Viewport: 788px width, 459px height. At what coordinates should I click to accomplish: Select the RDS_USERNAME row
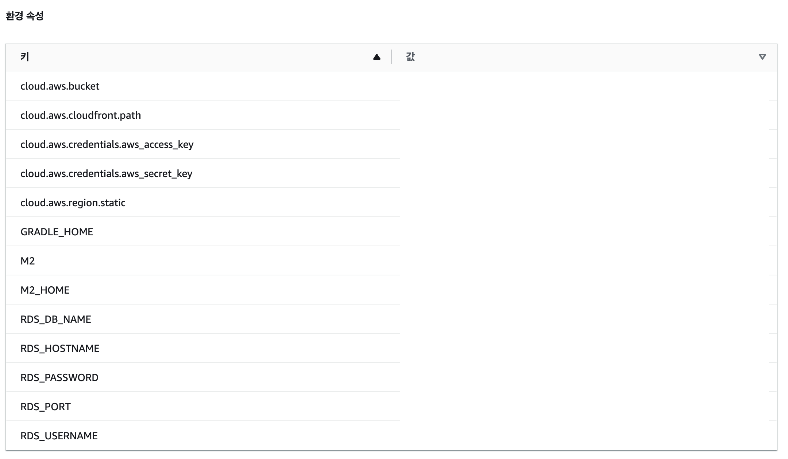tap(59, 436)
